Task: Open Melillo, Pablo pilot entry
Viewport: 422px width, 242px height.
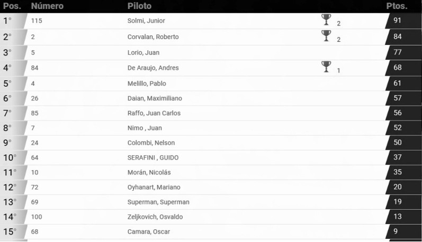Action: click(x=147, y=83)
